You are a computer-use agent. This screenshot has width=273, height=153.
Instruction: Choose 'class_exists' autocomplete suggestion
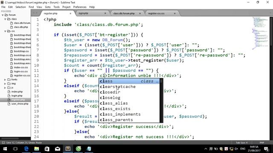coord(129,109)
